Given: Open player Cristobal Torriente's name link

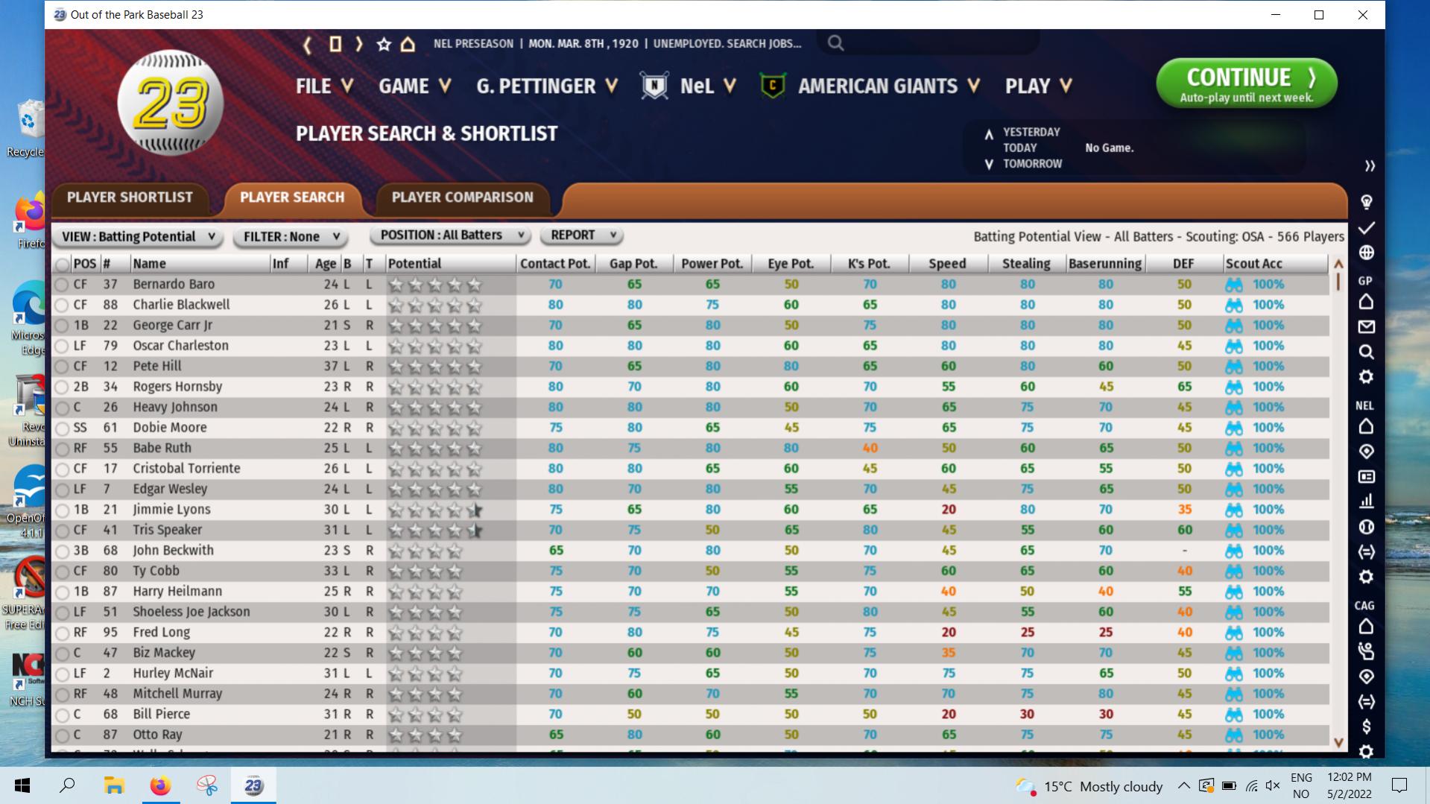Looking at the screenshot, I should (186, 469).
